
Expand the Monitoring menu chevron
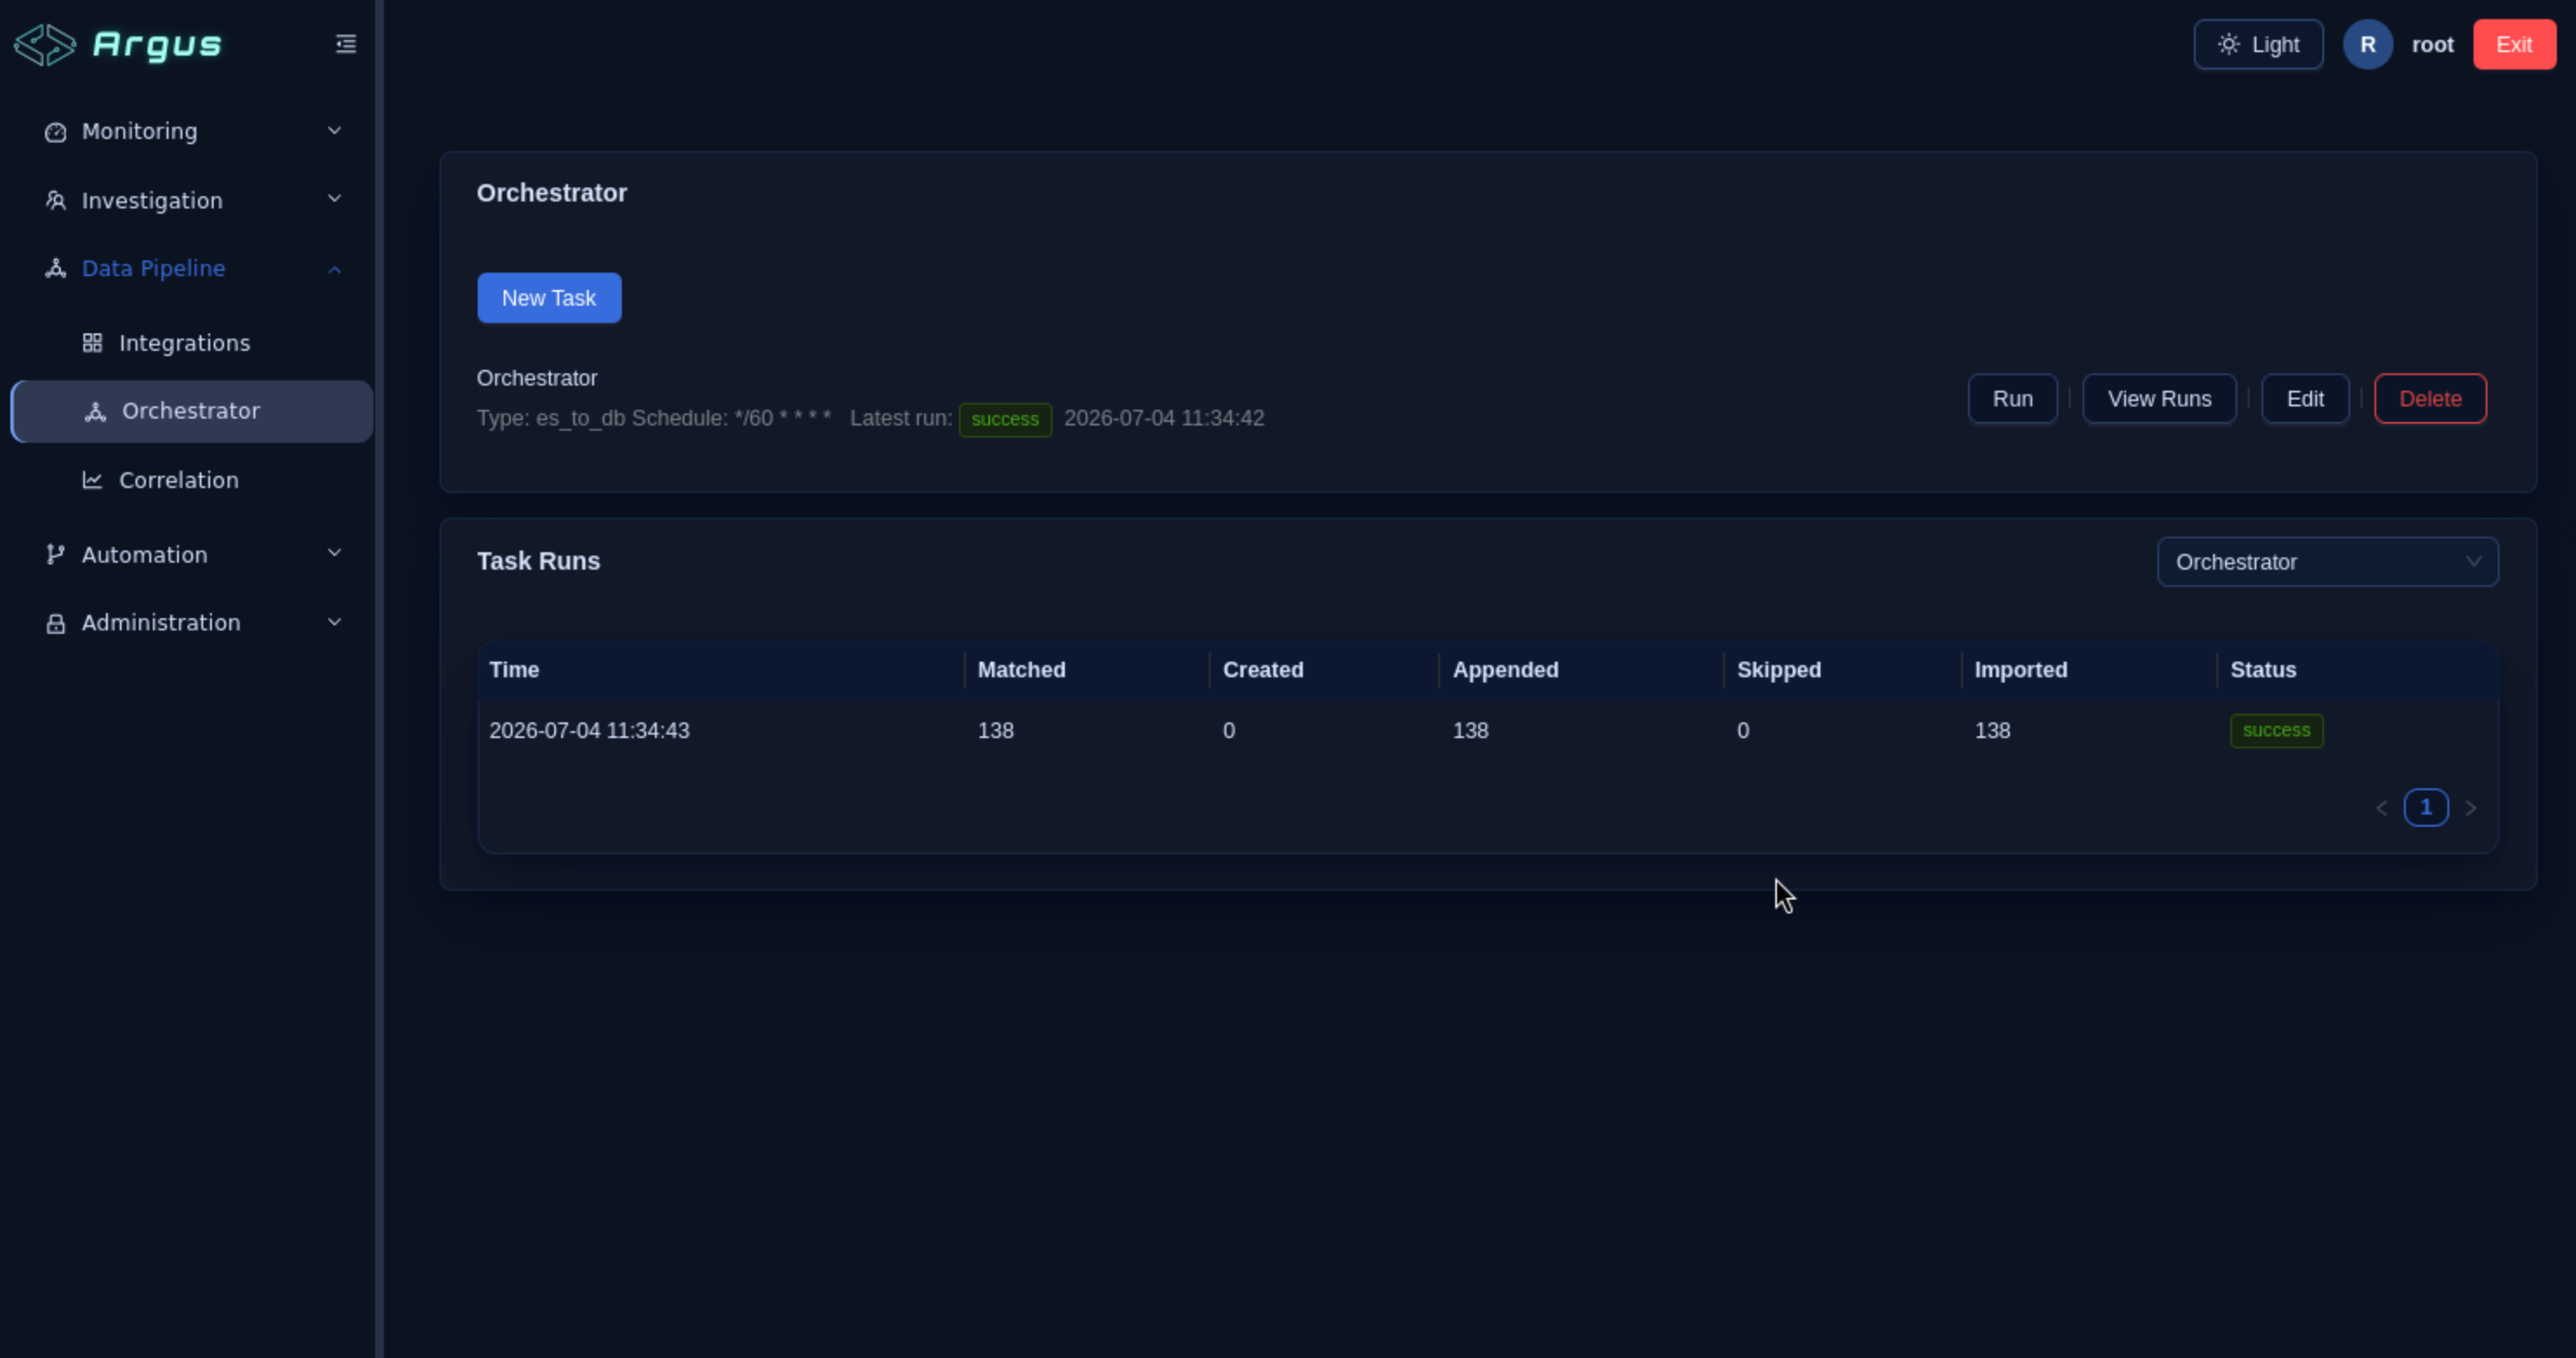click(335, 131)
